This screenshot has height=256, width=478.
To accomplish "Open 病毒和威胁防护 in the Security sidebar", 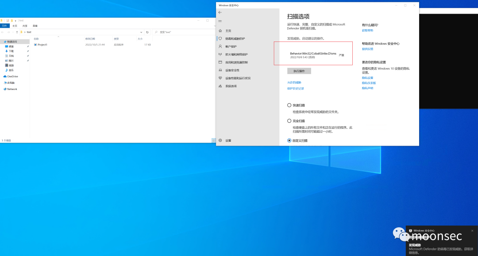I will point(235,38).
